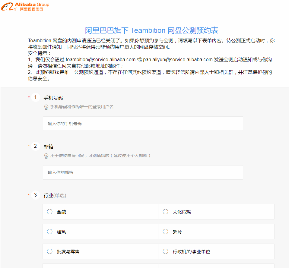Click the 手机号码 question label
Image resolution: width=289 pixels, height=268 pixels.
point(53,98)
